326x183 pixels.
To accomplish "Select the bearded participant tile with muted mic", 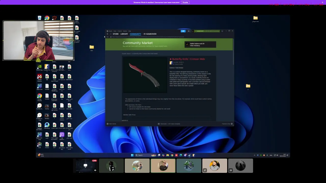I will tap(215, 166).
